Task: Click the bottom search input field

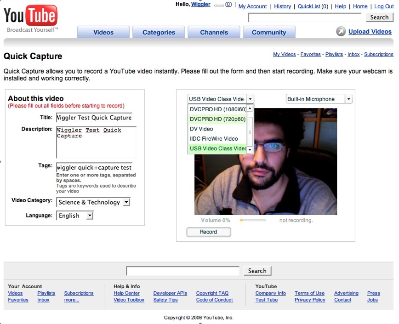Action: tap(182, 271)
